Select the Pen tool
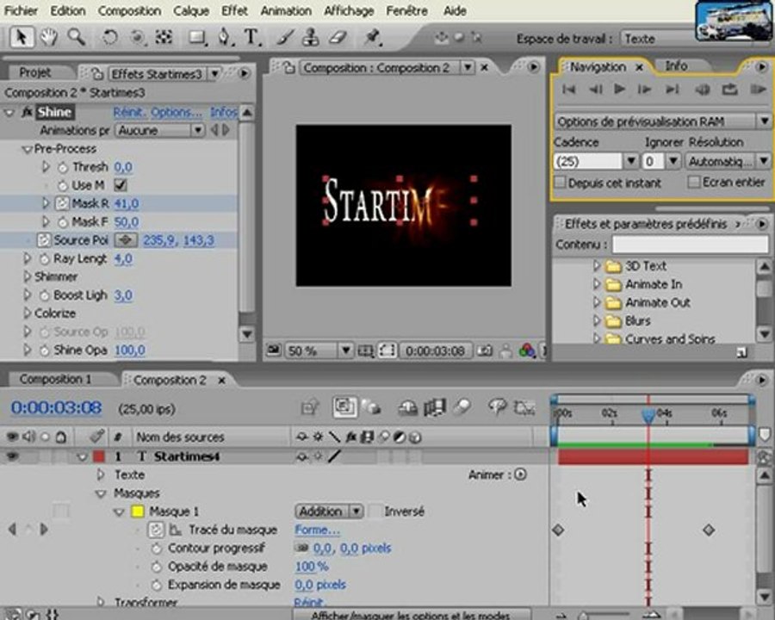Screen dimensions: 775x620 pyautogui.click(x=225, y=38)
